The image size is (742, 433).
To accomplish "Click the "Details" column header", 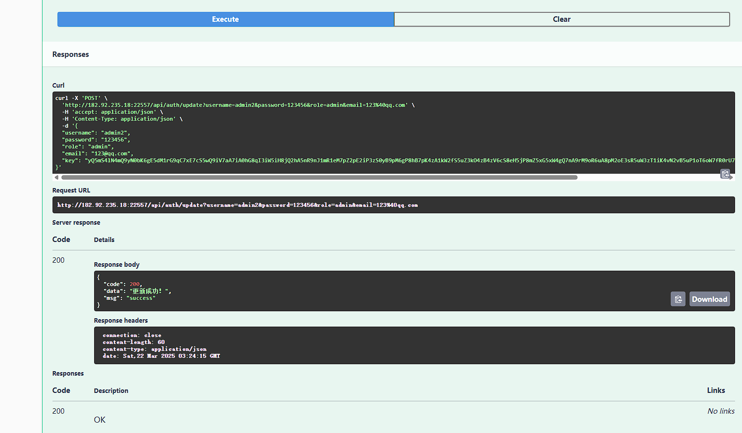I will (104, 240).
